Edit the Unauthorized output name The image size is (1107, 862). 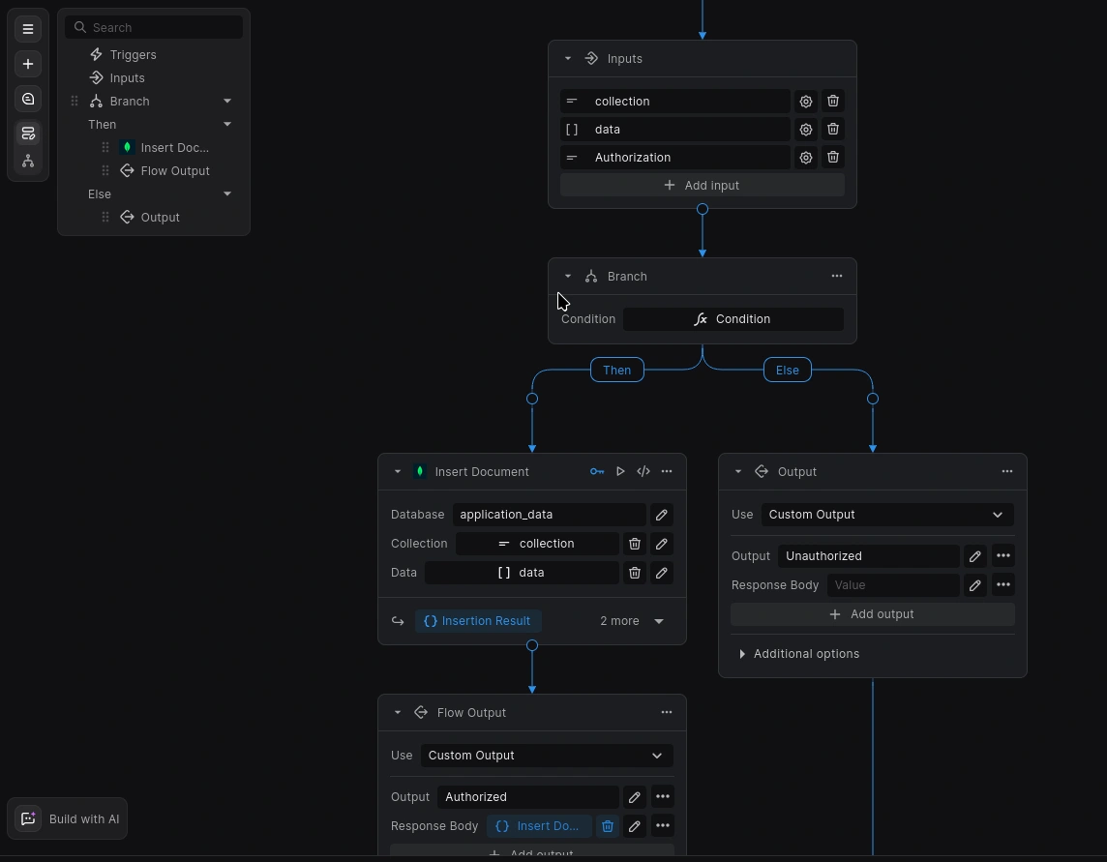click(975, 556)
